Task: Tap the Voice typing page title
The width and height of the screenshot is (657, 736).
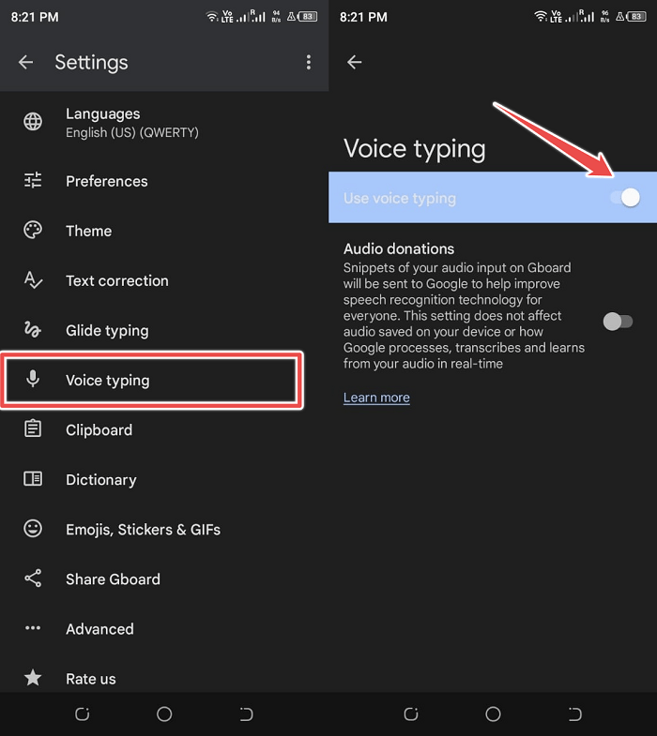Action: click(x=415, y=149)
